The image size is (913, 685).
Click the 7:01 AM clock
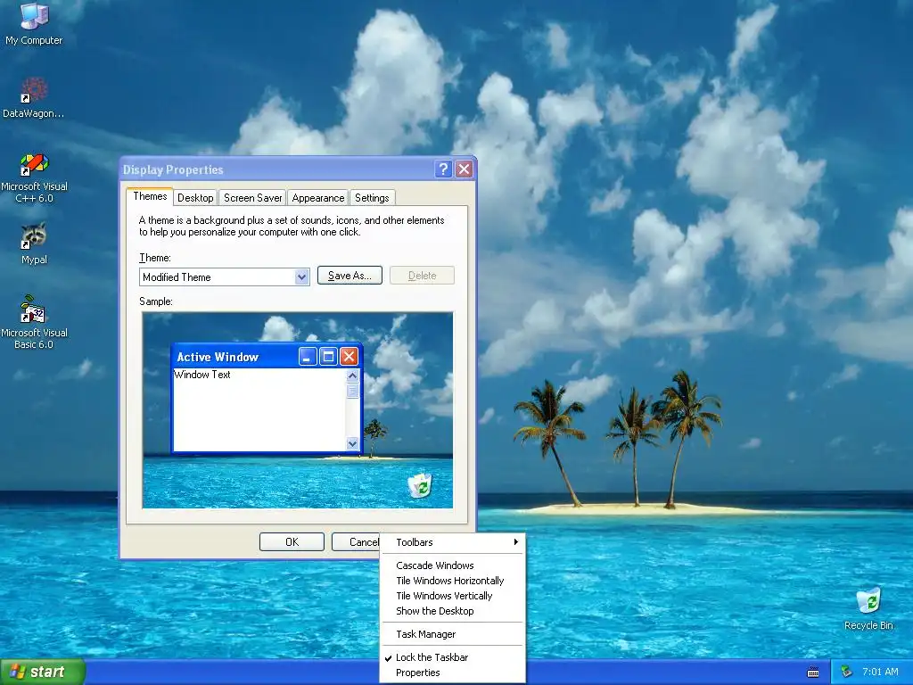880,672
